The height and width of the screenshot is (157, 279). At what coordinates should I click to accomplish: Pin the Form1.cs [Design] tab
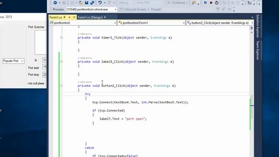[105, 17]
